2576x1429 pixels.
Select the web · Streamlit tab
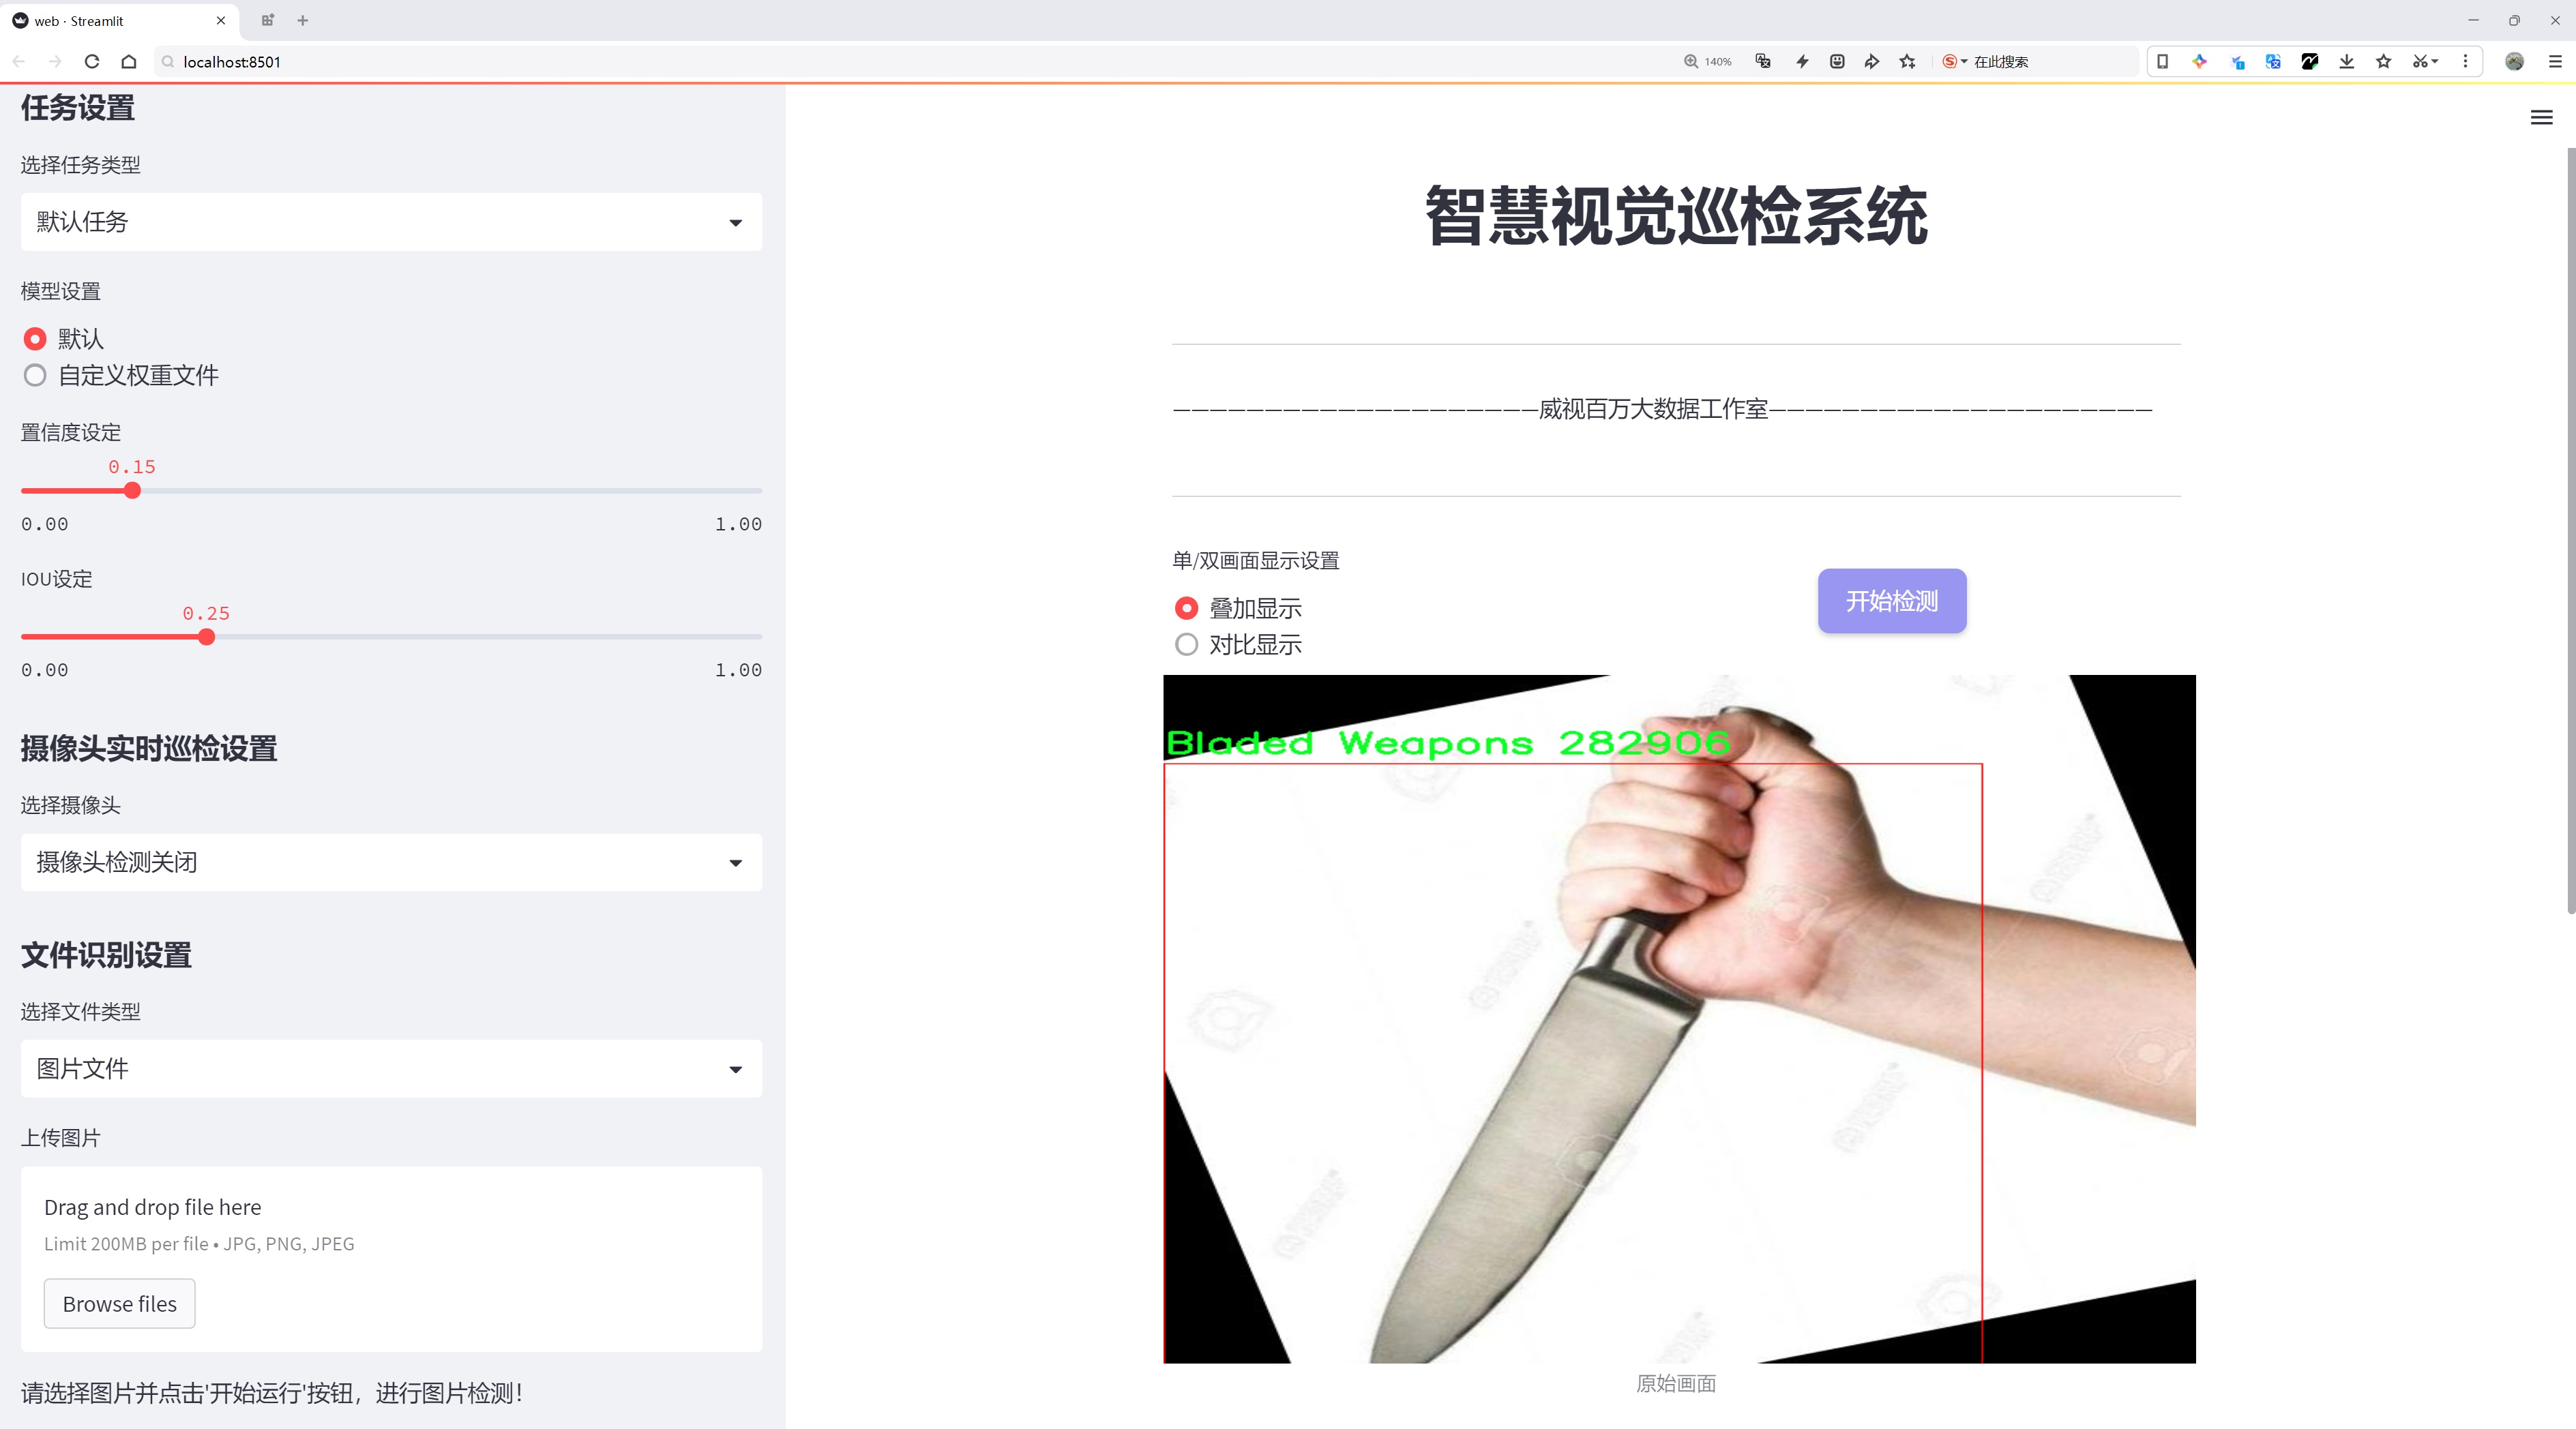click(110, 20)
